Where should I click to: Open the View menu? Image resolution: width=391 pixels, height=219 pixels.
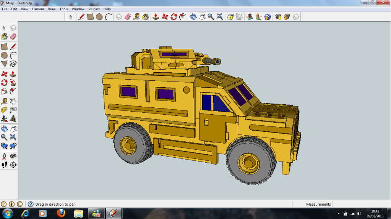[24, 9]
